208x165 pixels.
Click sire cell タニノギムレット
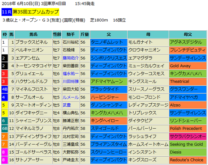(x=109, y=42)
